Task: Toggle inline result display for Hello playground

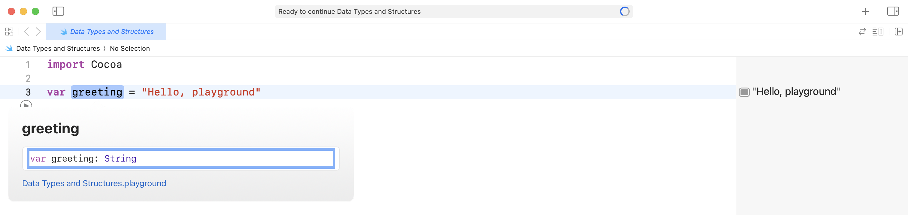Action: pyautogui.click(x=745, y=92)
